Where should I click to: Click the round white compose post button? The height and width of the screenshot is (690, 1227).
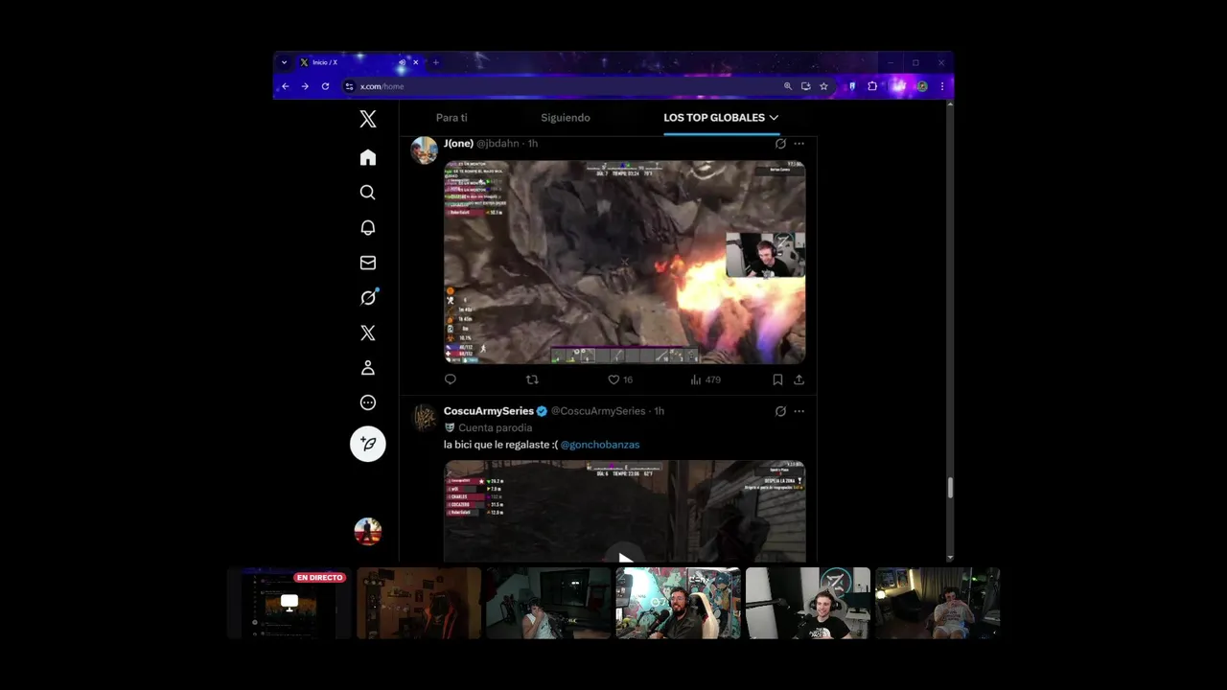click(x=368, y=444)
